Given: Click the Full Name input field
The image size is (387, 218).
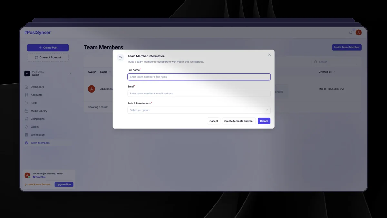Looking at the screenshot, I should [199, 77].
